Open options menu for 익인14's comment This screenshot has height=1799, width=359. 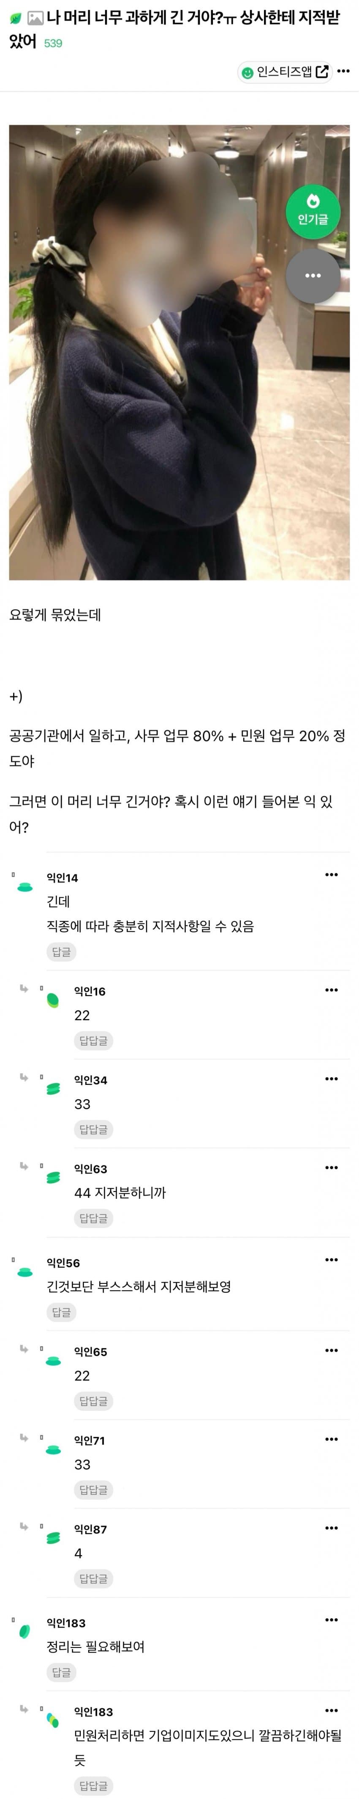coord(331,875)
